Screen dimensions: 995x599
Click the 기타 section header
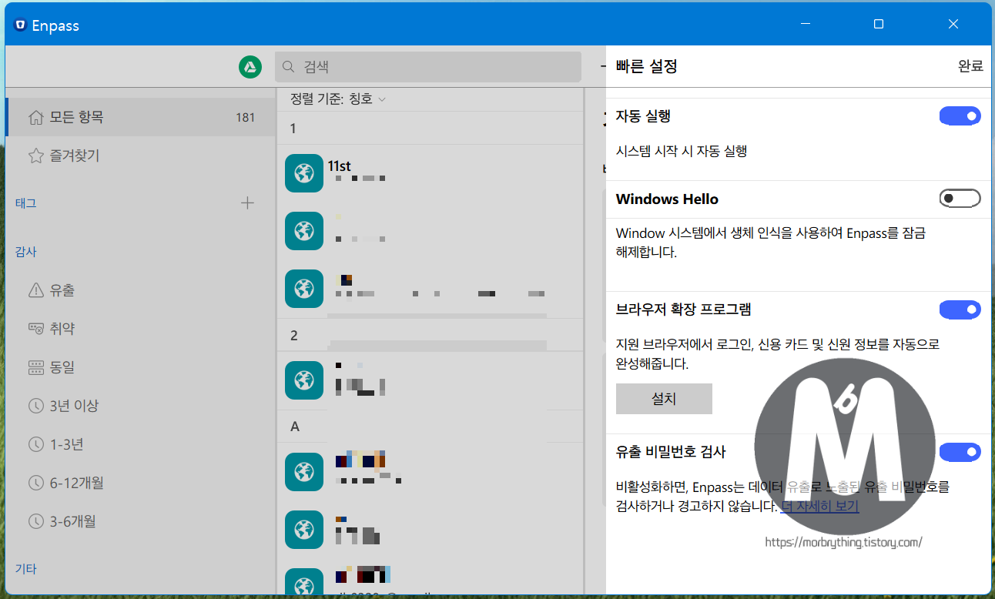pyautogui.click(x=25, y=569)
